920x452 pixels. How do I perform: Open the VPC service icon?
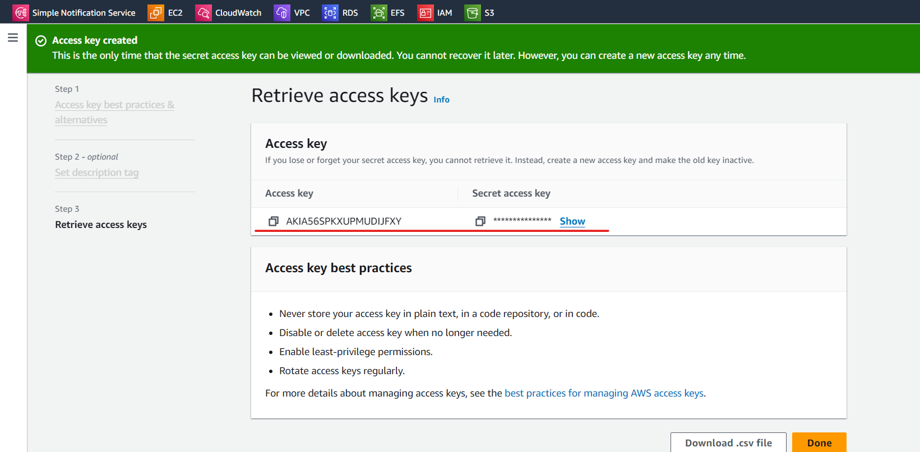point(282,12)
